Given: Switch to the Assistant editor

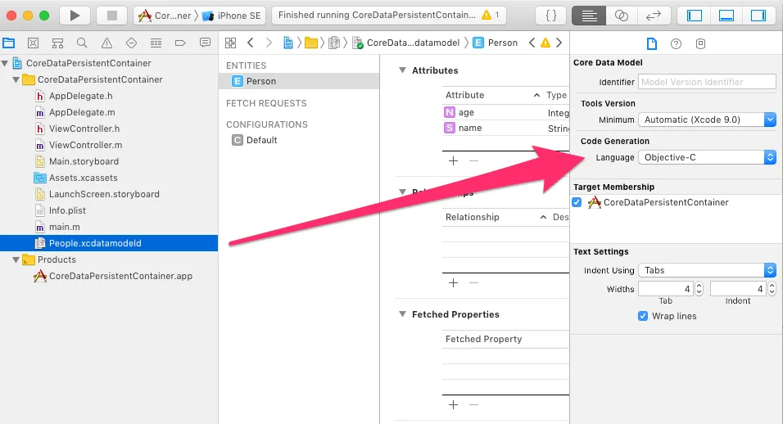Looking at the screenshot, I should click(621, 16).
